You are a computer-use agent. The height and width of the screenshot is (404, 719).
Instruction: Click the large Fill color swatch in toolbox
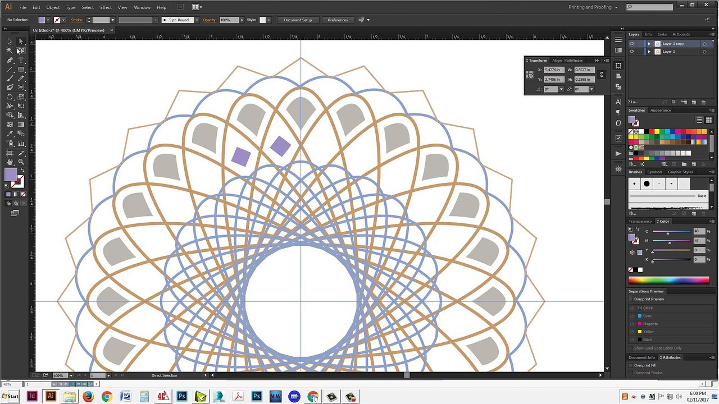pyautogui.click(x=11, y=175)
